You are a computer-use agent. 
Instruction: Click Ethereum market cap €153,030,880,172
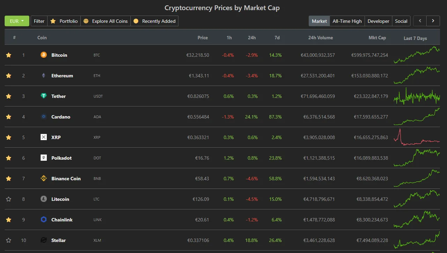coord(369,75)
